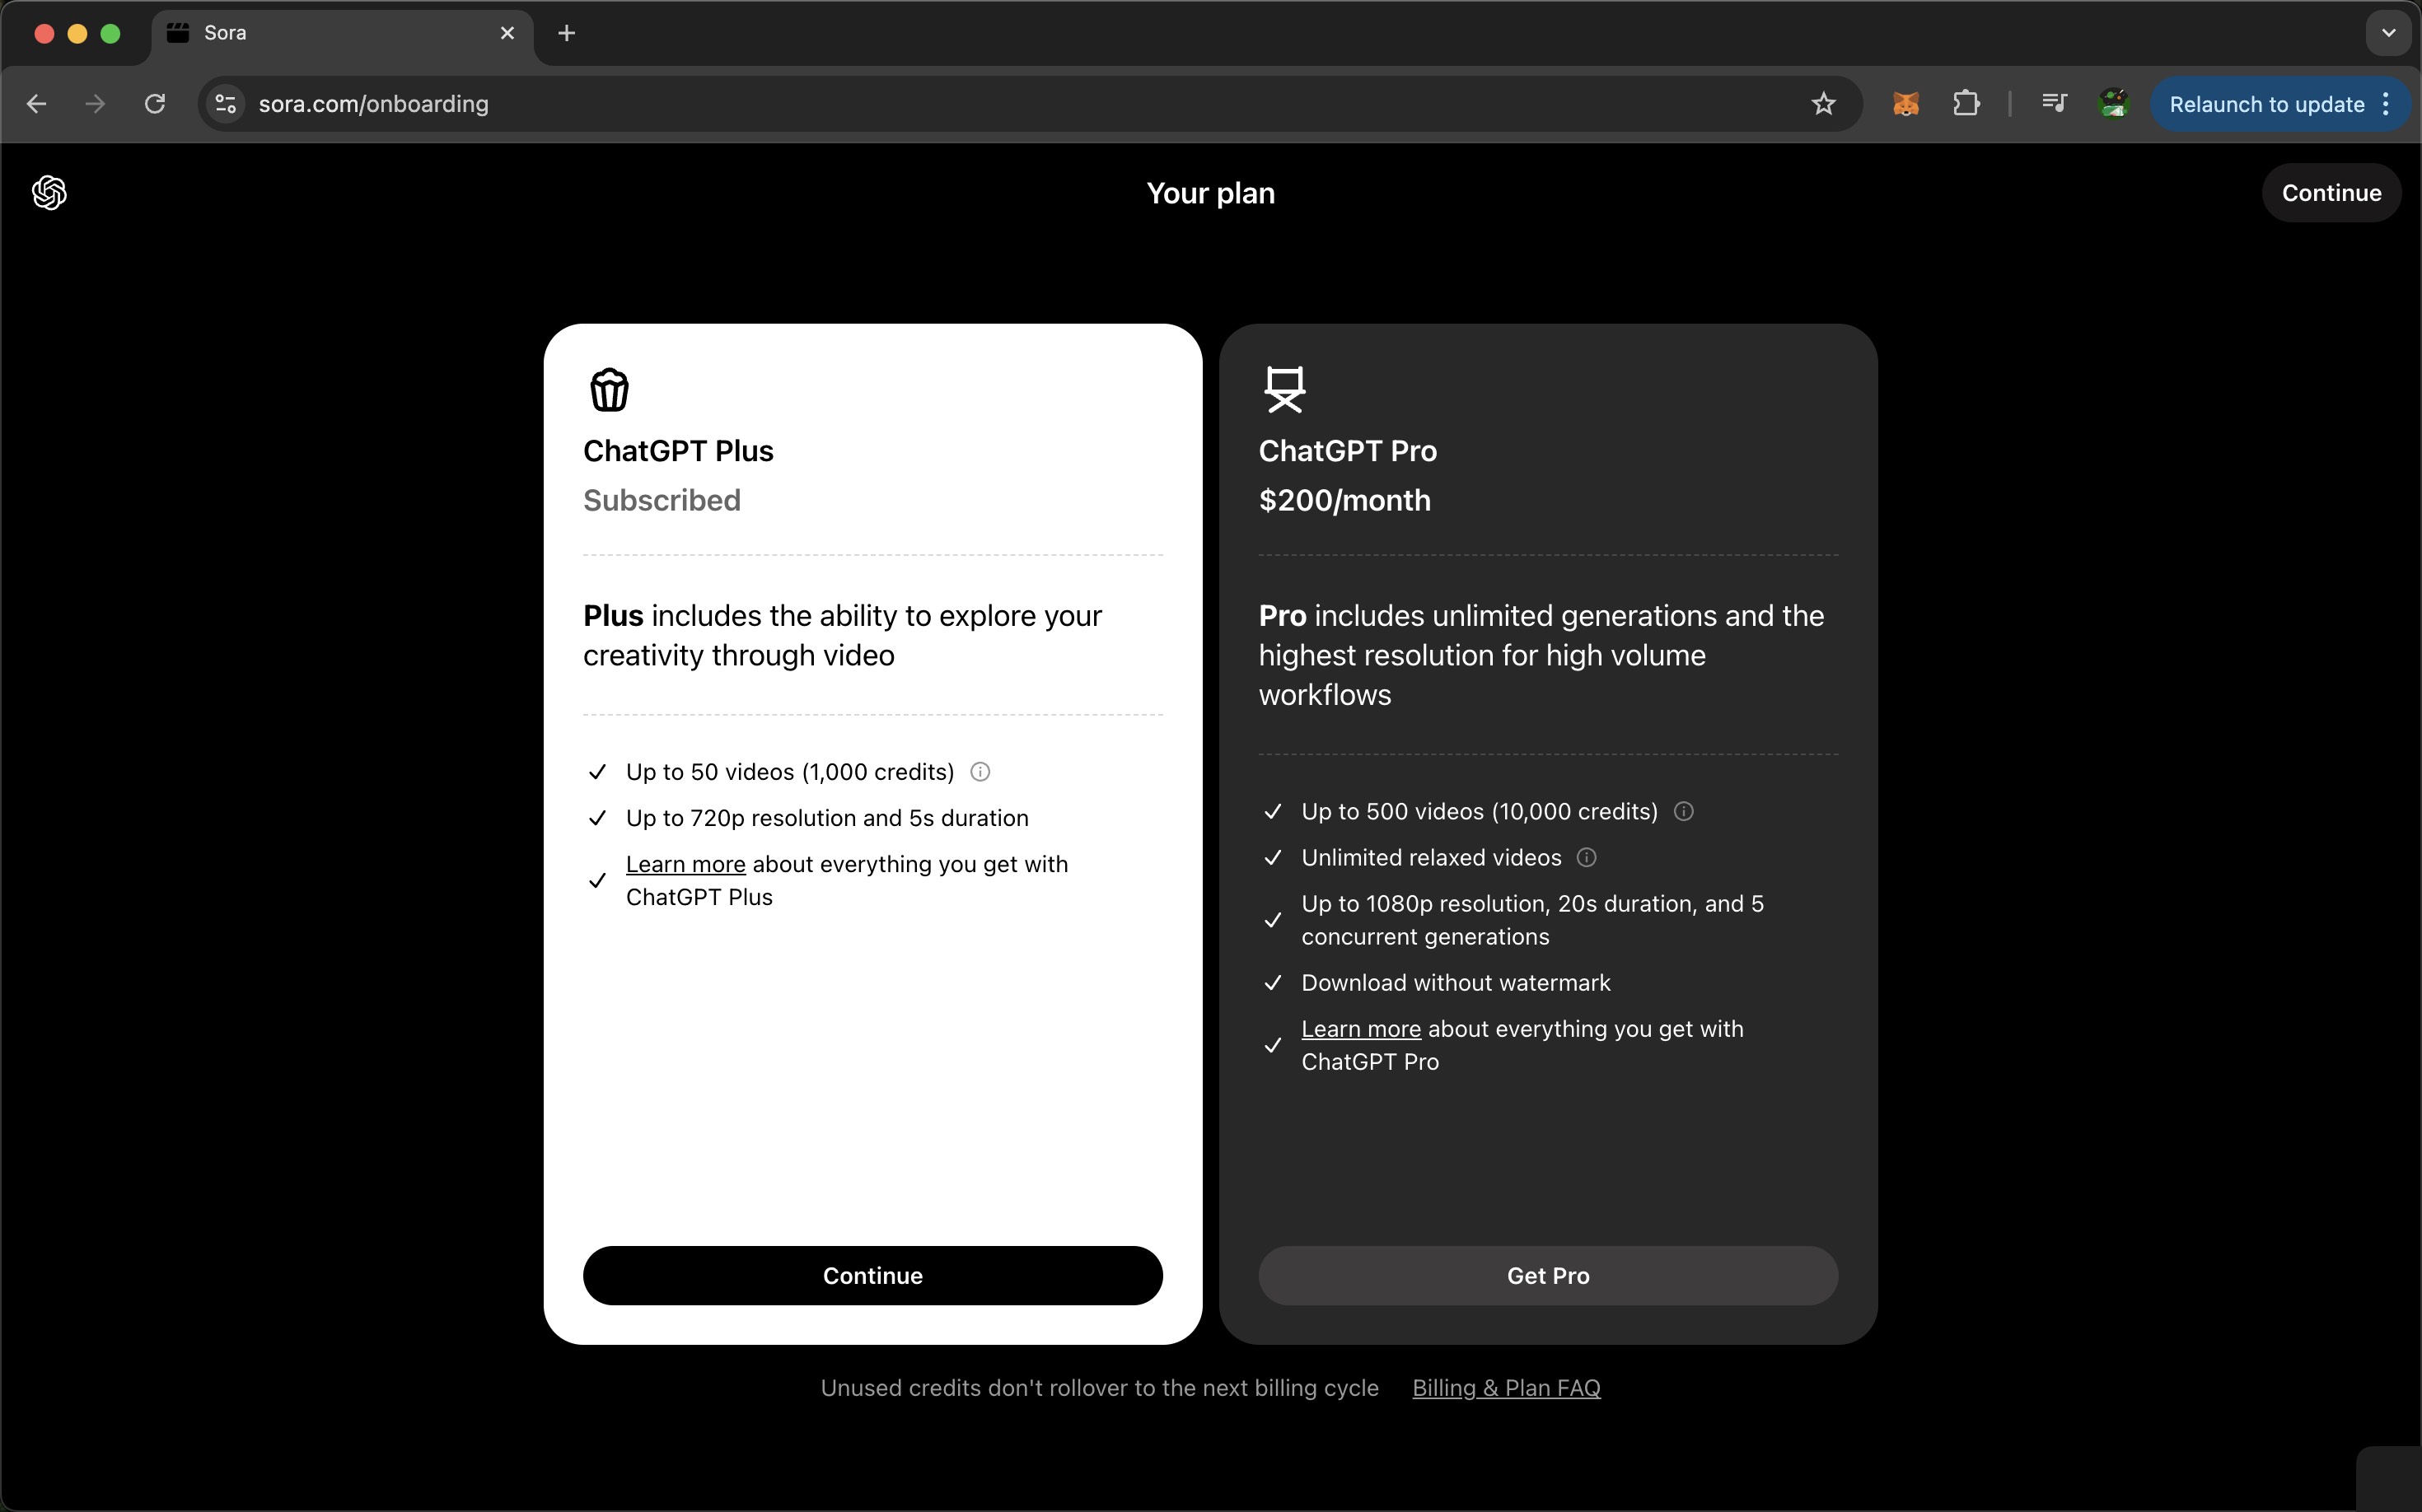
Task: Click the browser forward arrow
Action: (x=95, y=104)
